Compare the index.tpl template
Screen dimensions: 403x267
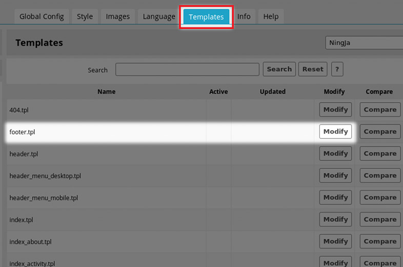pyautogui.click(x=380, y=219)
